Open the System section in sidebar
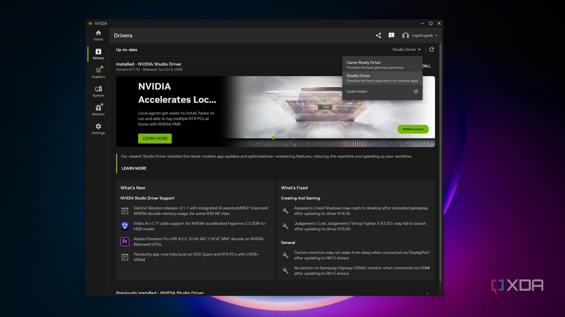This screenshot has height=317, width=565. (x=98, y=92)
